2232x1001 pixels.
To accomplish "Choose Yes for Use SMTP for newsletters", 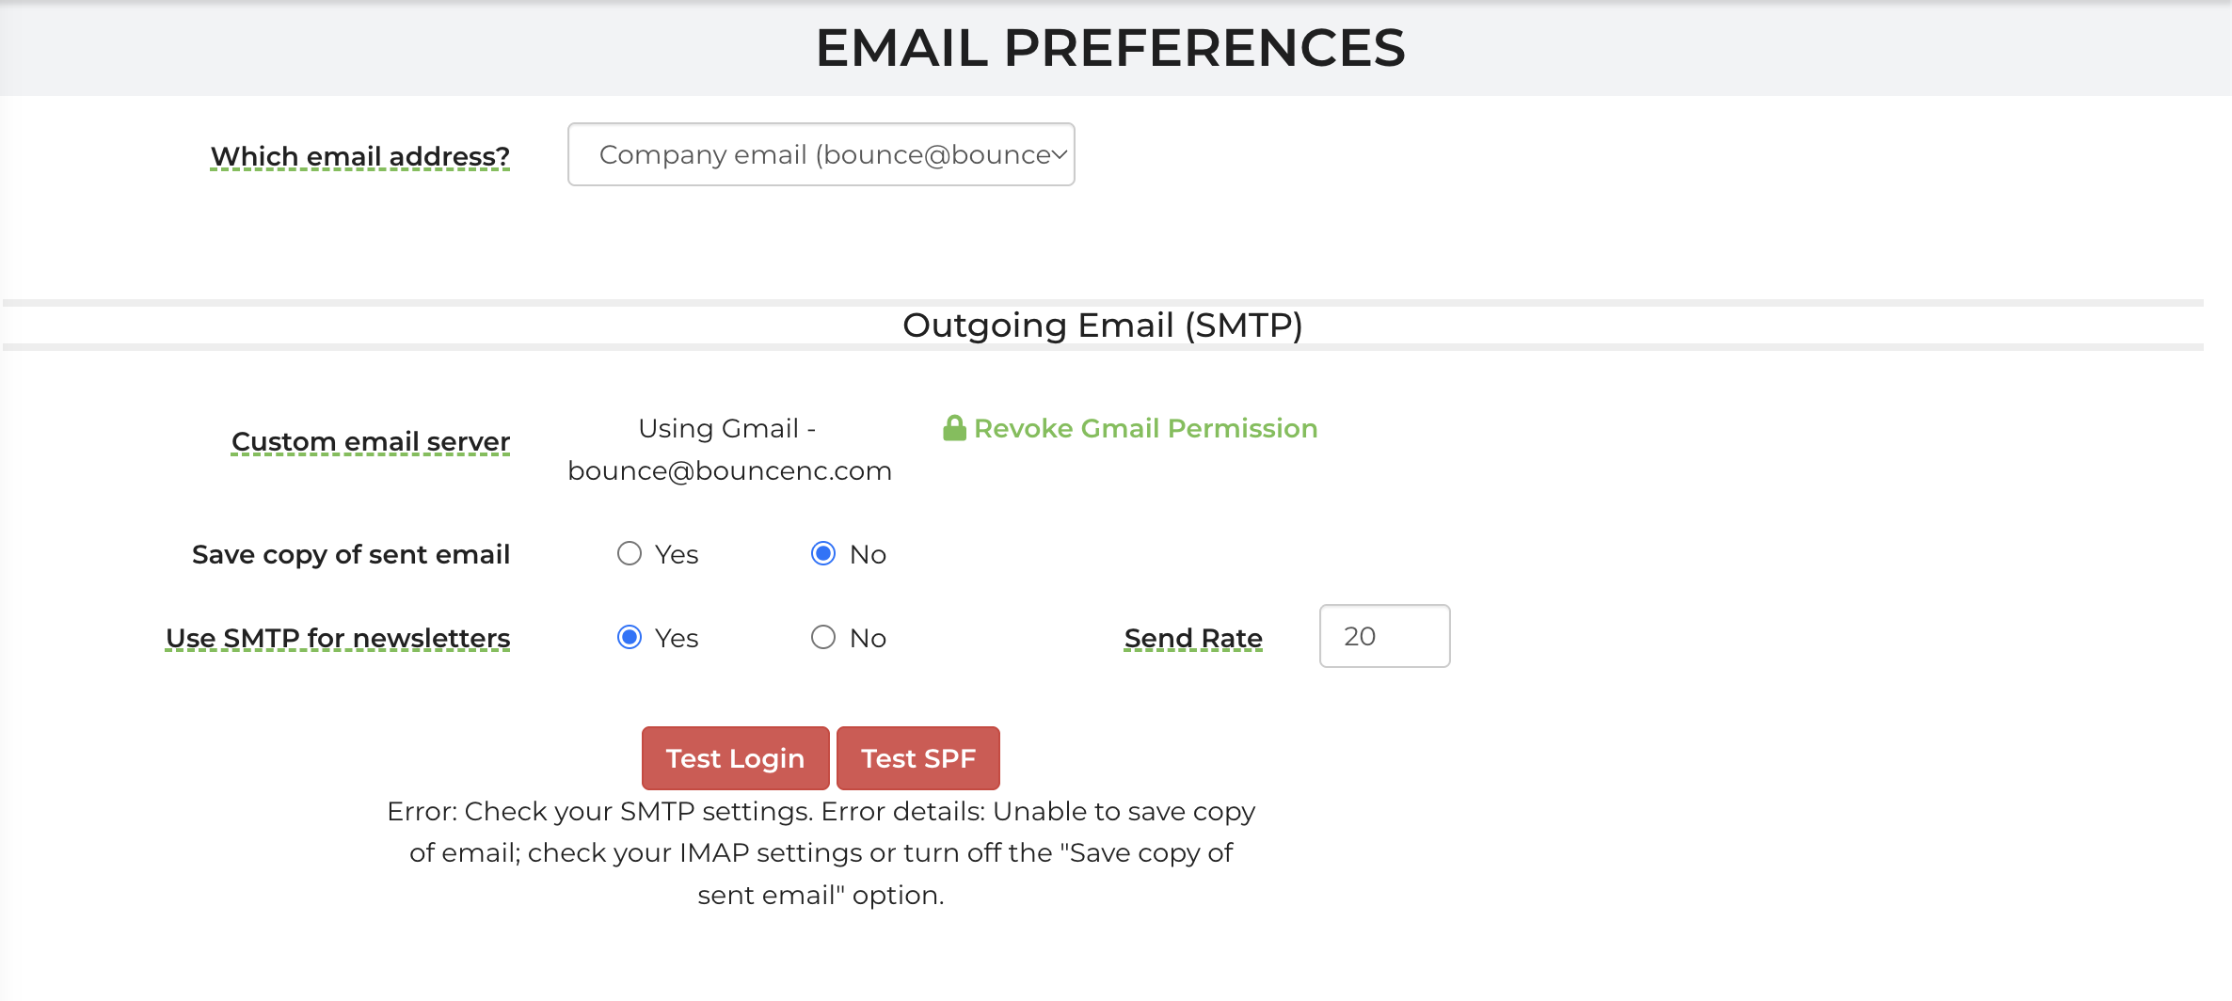I will (x=630, y=638).
